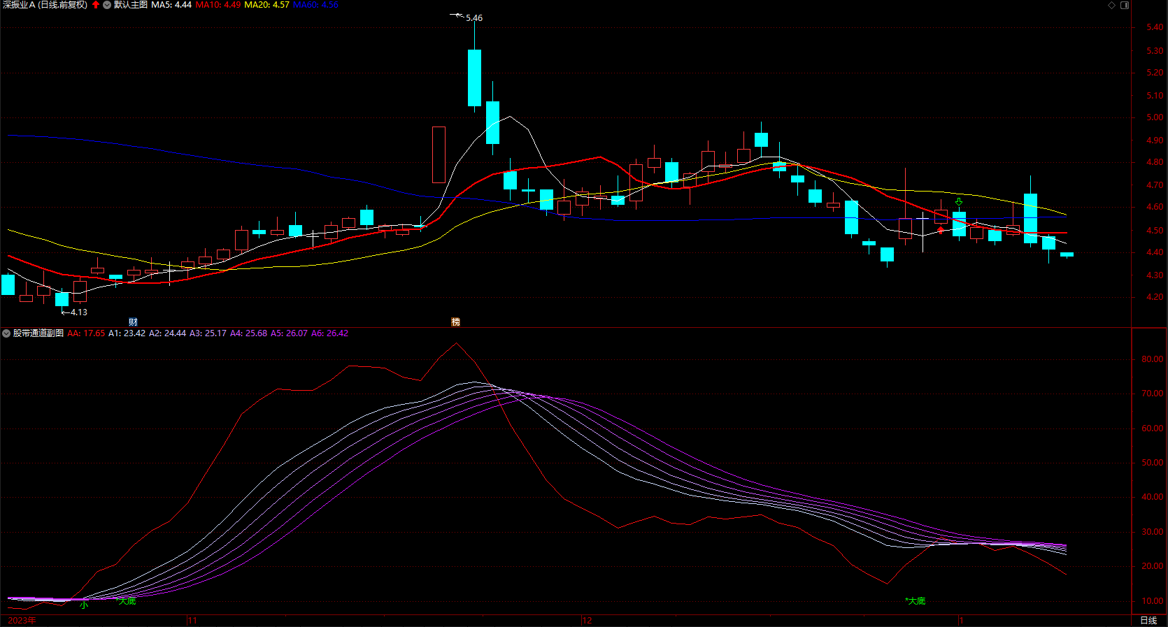Click the 50.00 sub-chart axis label
The width and height of the screenshot is (1168, 627).
[x=1153, y=463]
